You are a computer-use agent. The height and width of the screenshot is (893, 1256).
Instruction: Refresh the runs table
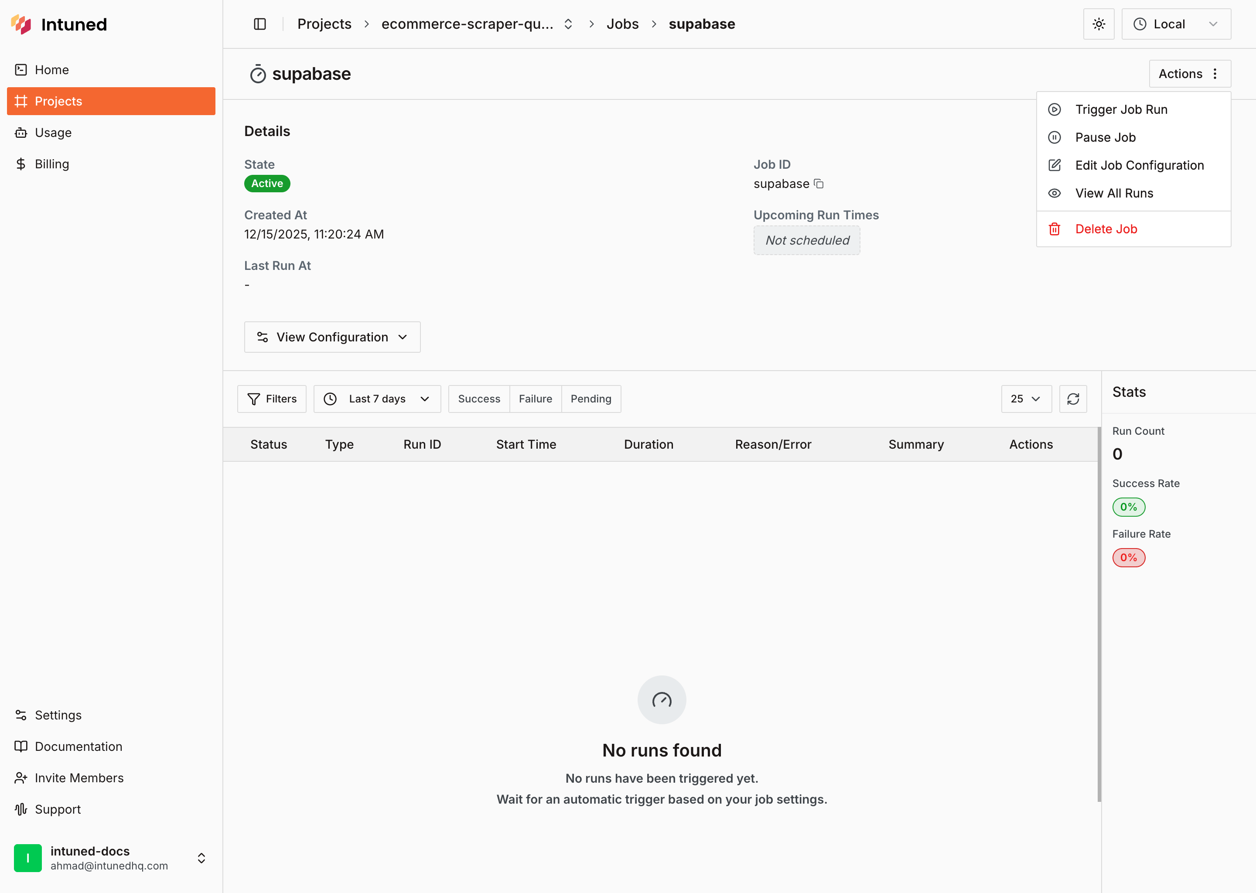coord(1073,399)
